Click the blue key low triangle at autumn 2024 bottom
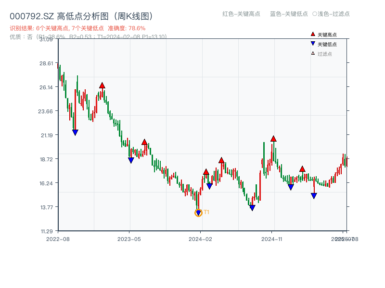This screenshot has height=288, width=385. click(252, 208)
